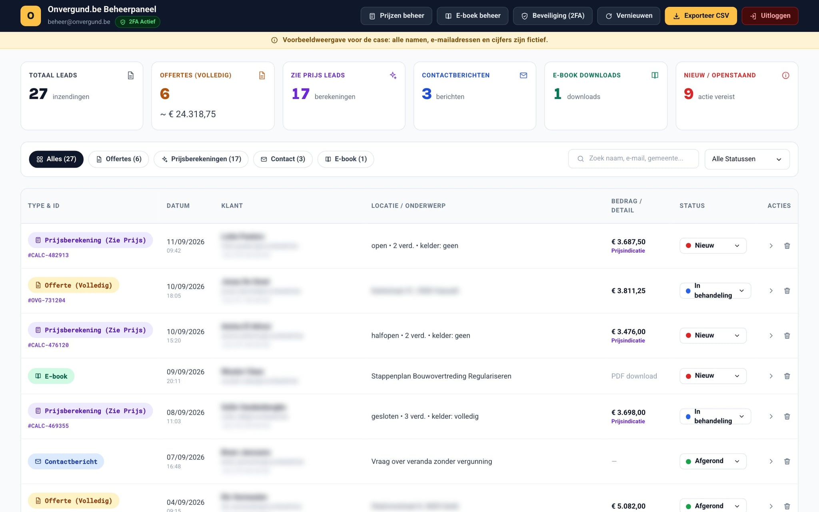Click the blue Contactbericht type badge

click(66, 462)
